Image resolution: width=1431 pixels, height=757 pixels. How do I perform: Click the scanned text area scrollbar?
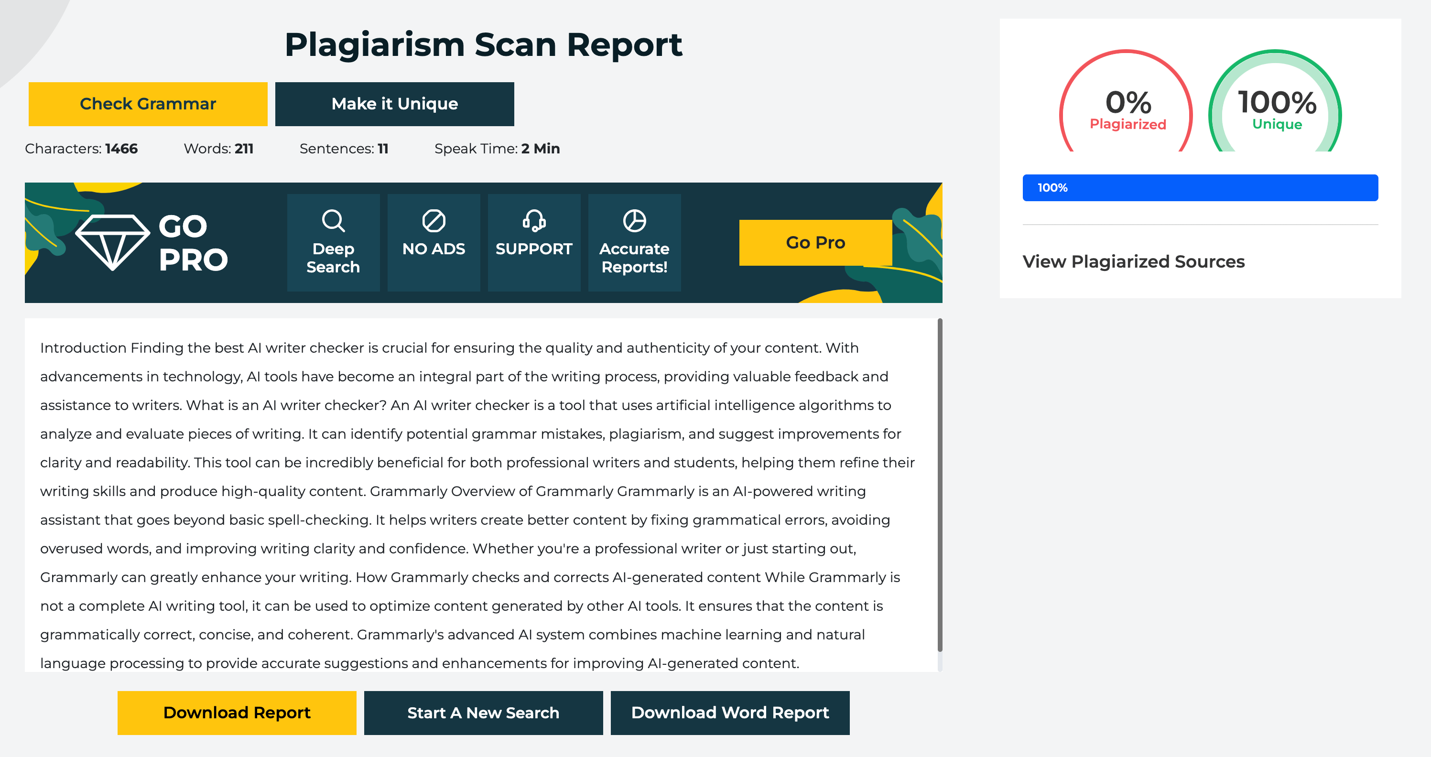[940, 485]
